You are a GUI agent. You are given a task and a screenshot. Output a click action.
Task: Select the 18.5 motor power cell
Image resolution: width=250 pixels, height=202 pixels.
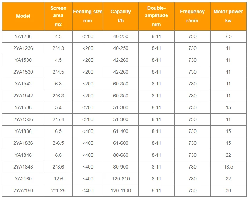[x=228, y=167]
